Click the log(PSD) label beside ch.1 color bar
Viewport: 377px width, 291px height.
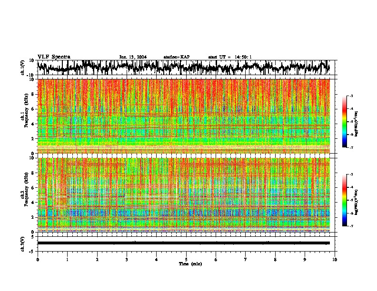click(x=357, y=124)
